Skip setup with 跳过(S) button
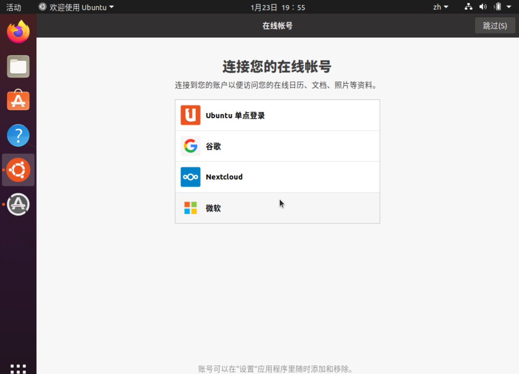519x374 pixels. pyautogui.click(x=495, y=26)
